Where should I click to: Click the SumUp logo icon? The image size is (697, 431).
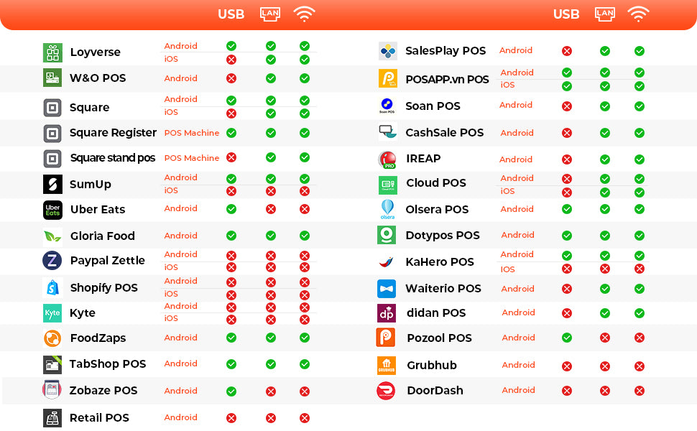52,185
